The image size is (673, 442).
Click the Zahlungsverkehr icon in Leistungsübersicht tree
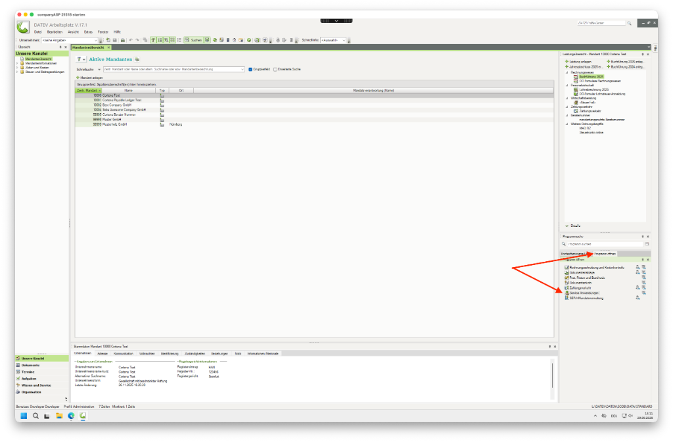tap(576, 111)
